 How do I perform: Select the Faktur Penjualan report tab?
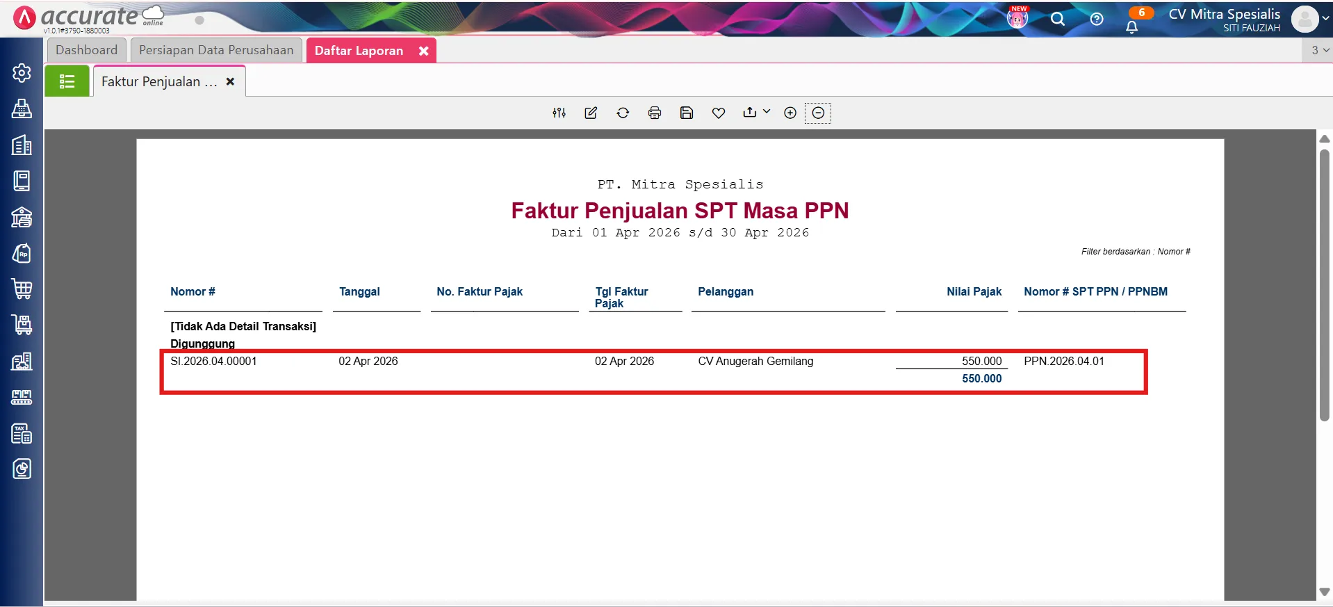159,81
